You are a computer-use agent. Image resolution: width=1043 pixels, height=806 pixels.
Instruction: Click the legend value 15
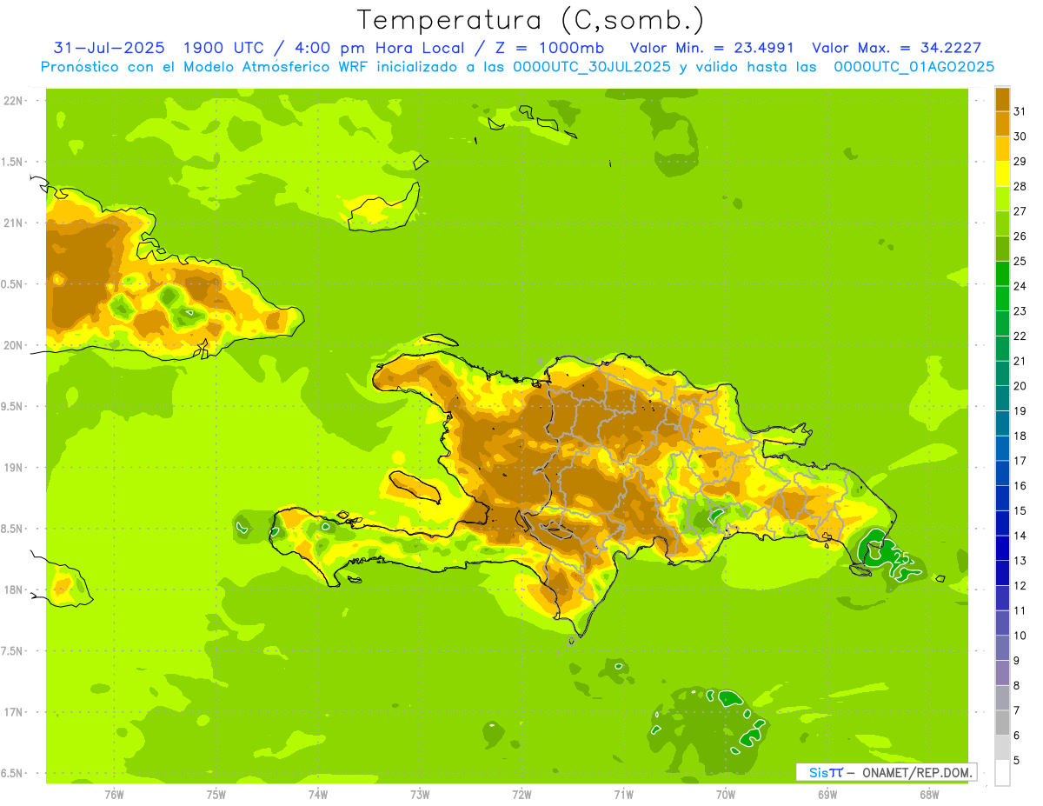click(1020, 510)
